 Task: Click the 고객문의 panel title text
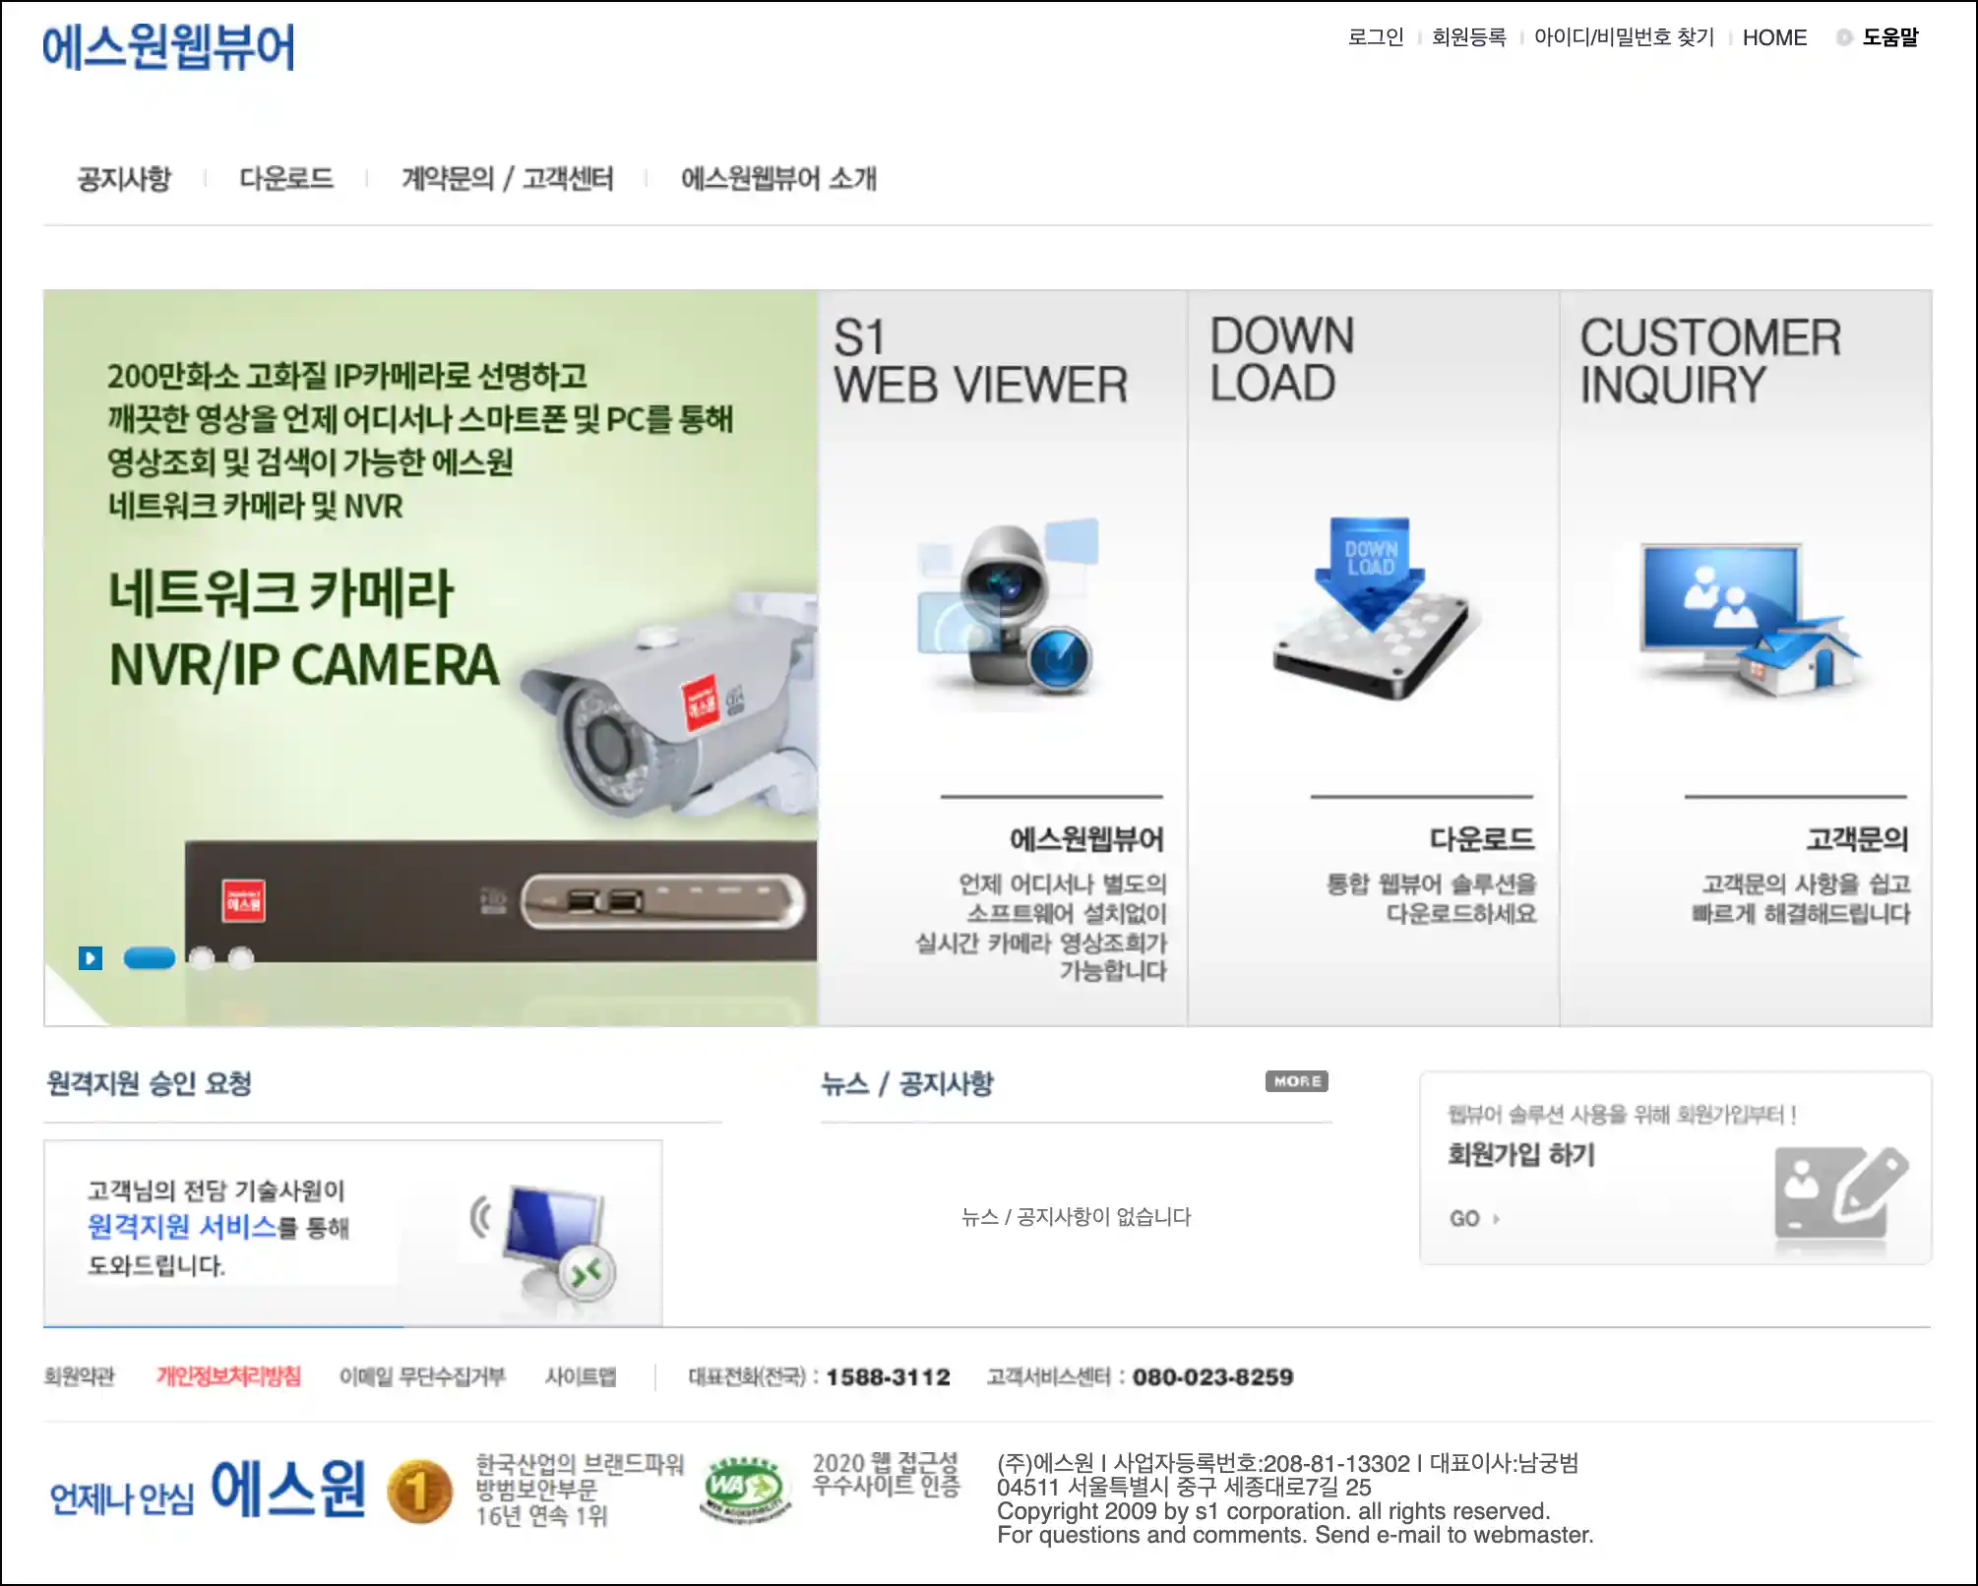[x=1857, y=839]
